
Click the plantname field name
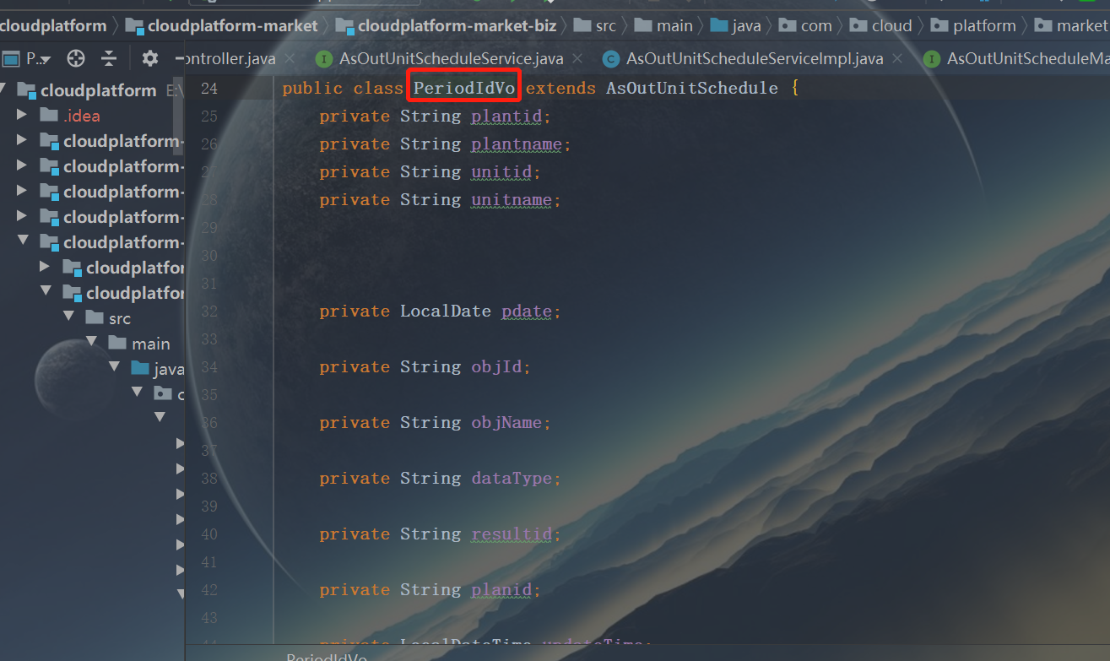point(517,144)
